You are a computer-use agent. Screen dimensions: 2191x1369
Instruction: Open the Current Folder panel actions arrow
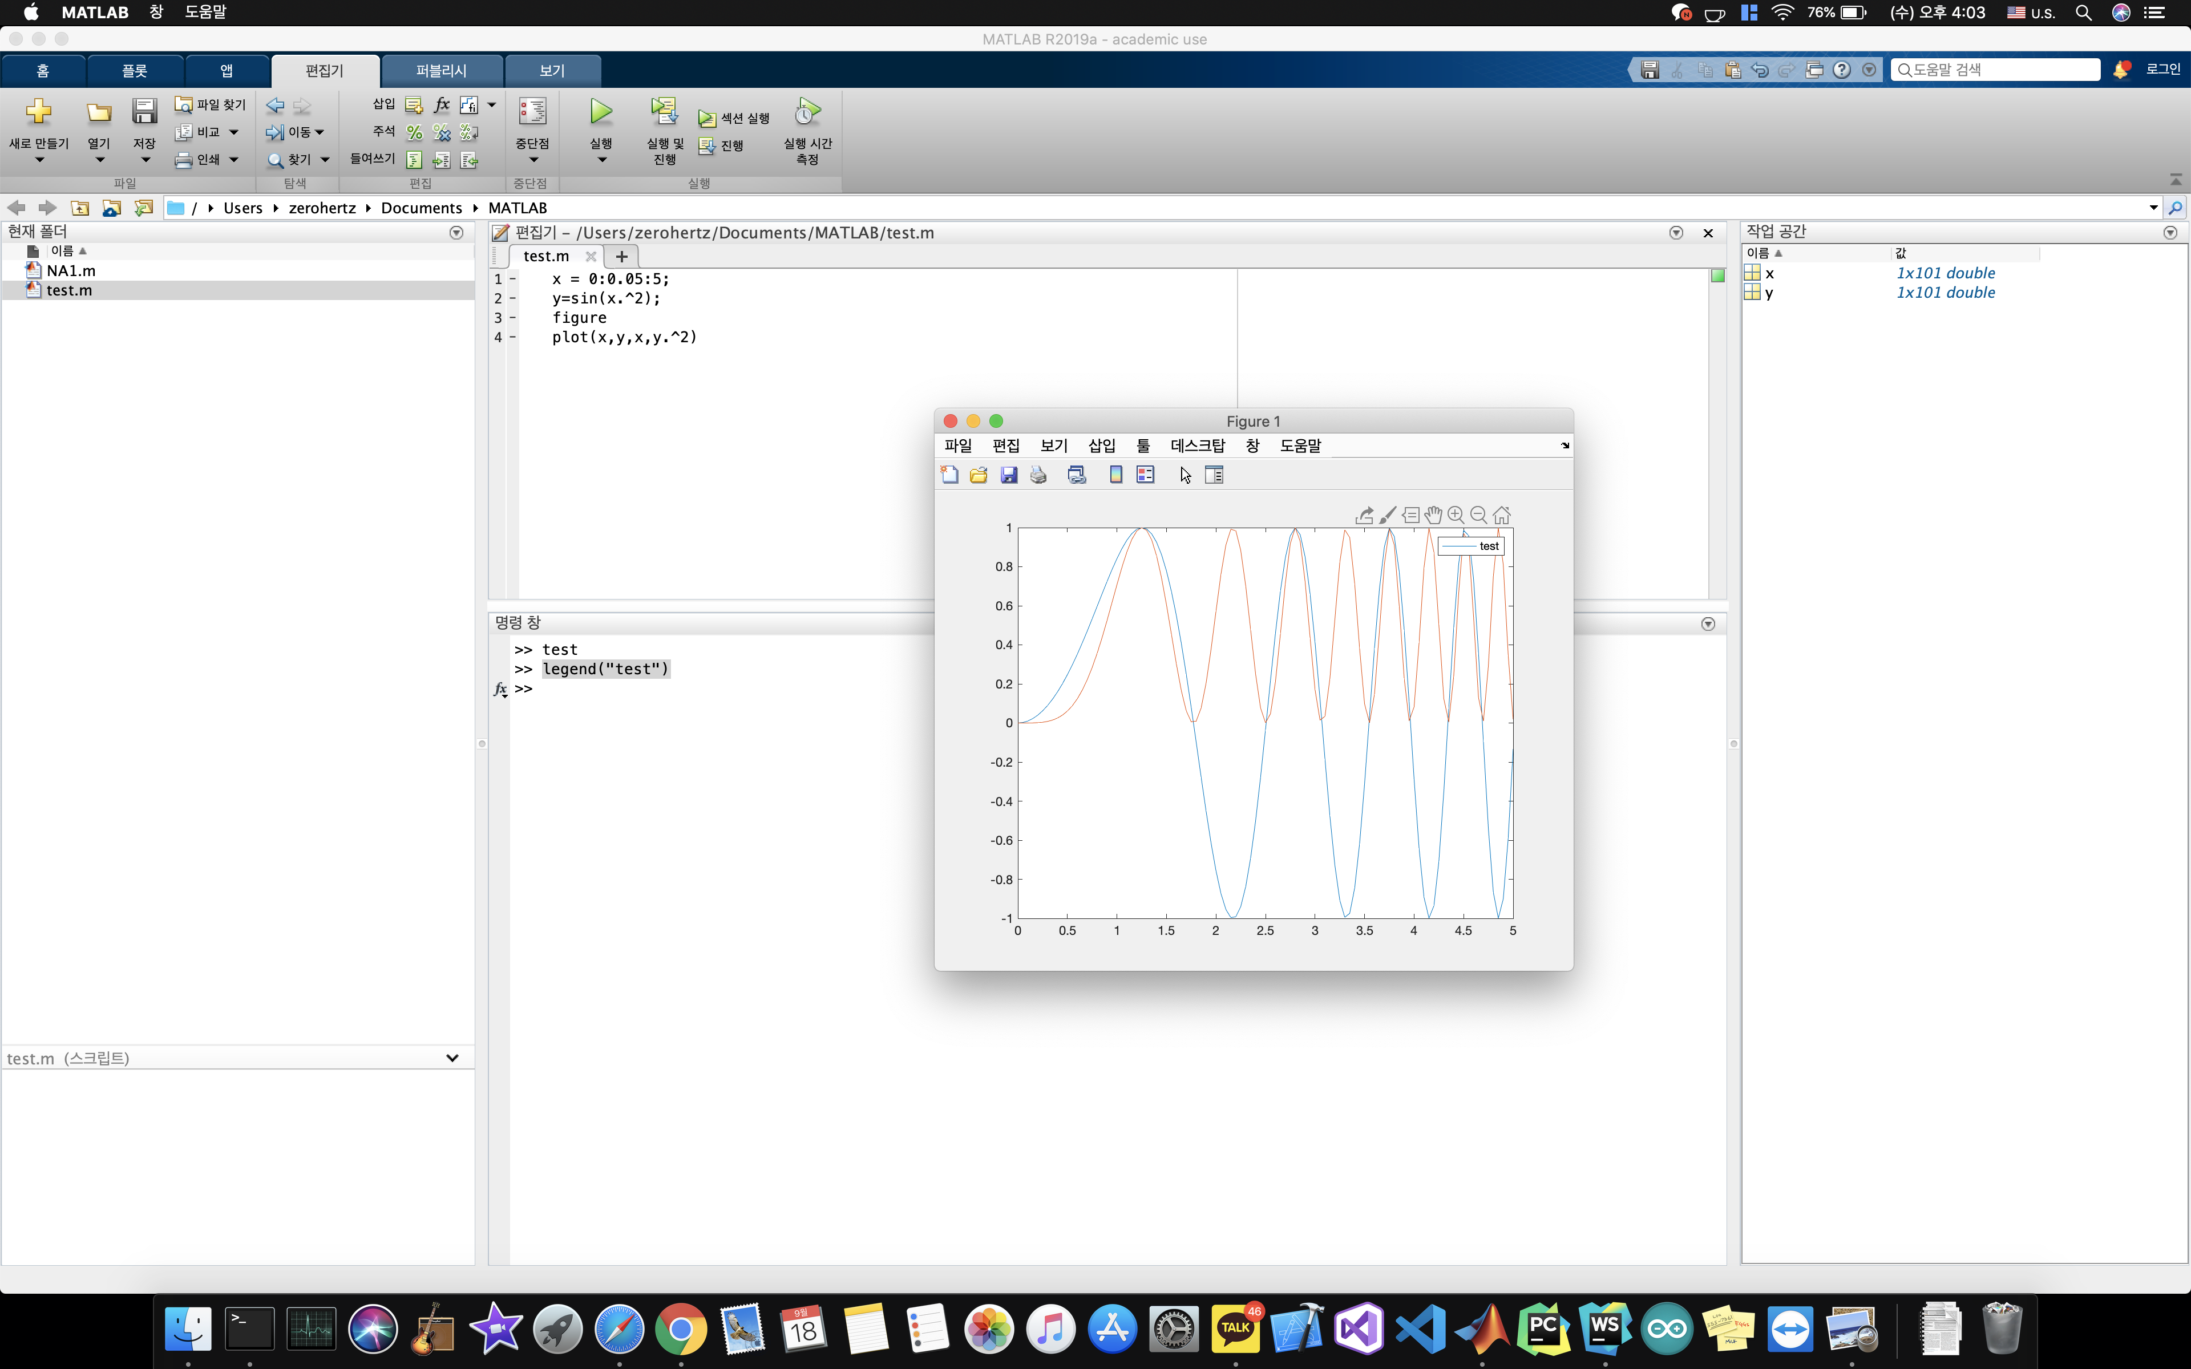(x=456, y=233)
